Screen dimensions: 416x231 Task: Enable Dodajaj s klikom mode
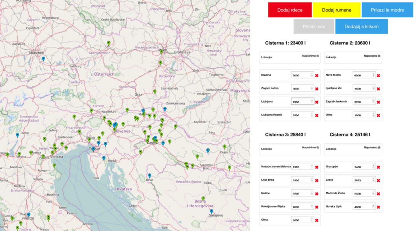click(x=361, y=27)
